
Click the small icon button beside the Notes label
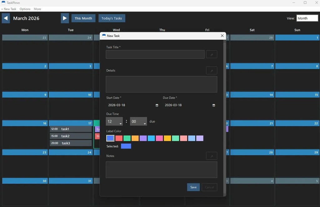pos(212,156)
